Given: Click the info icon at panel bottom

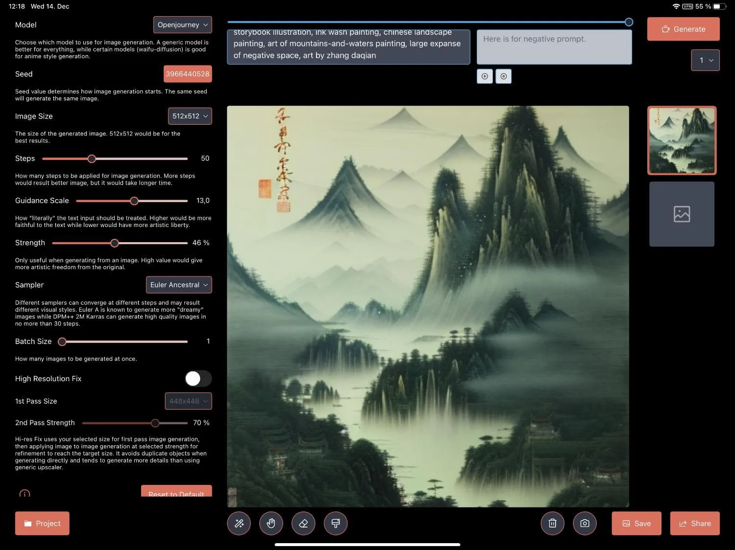Looking at the screenshot, I should pyautogui.click(x=24, y=494).
